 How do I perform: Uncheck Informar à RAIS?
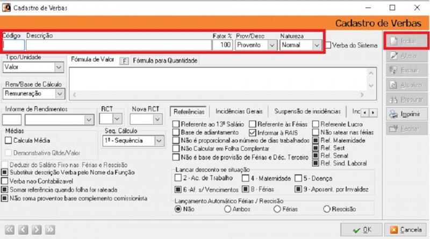click(252, 132)
